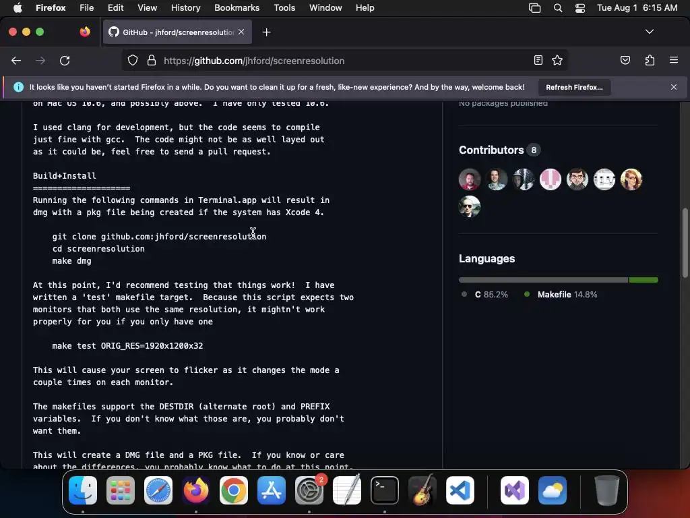The height and width of the screenshot is (518, 690).
Task: Open the pink-white pixel contributor avatar
Action: pos(551,179)
